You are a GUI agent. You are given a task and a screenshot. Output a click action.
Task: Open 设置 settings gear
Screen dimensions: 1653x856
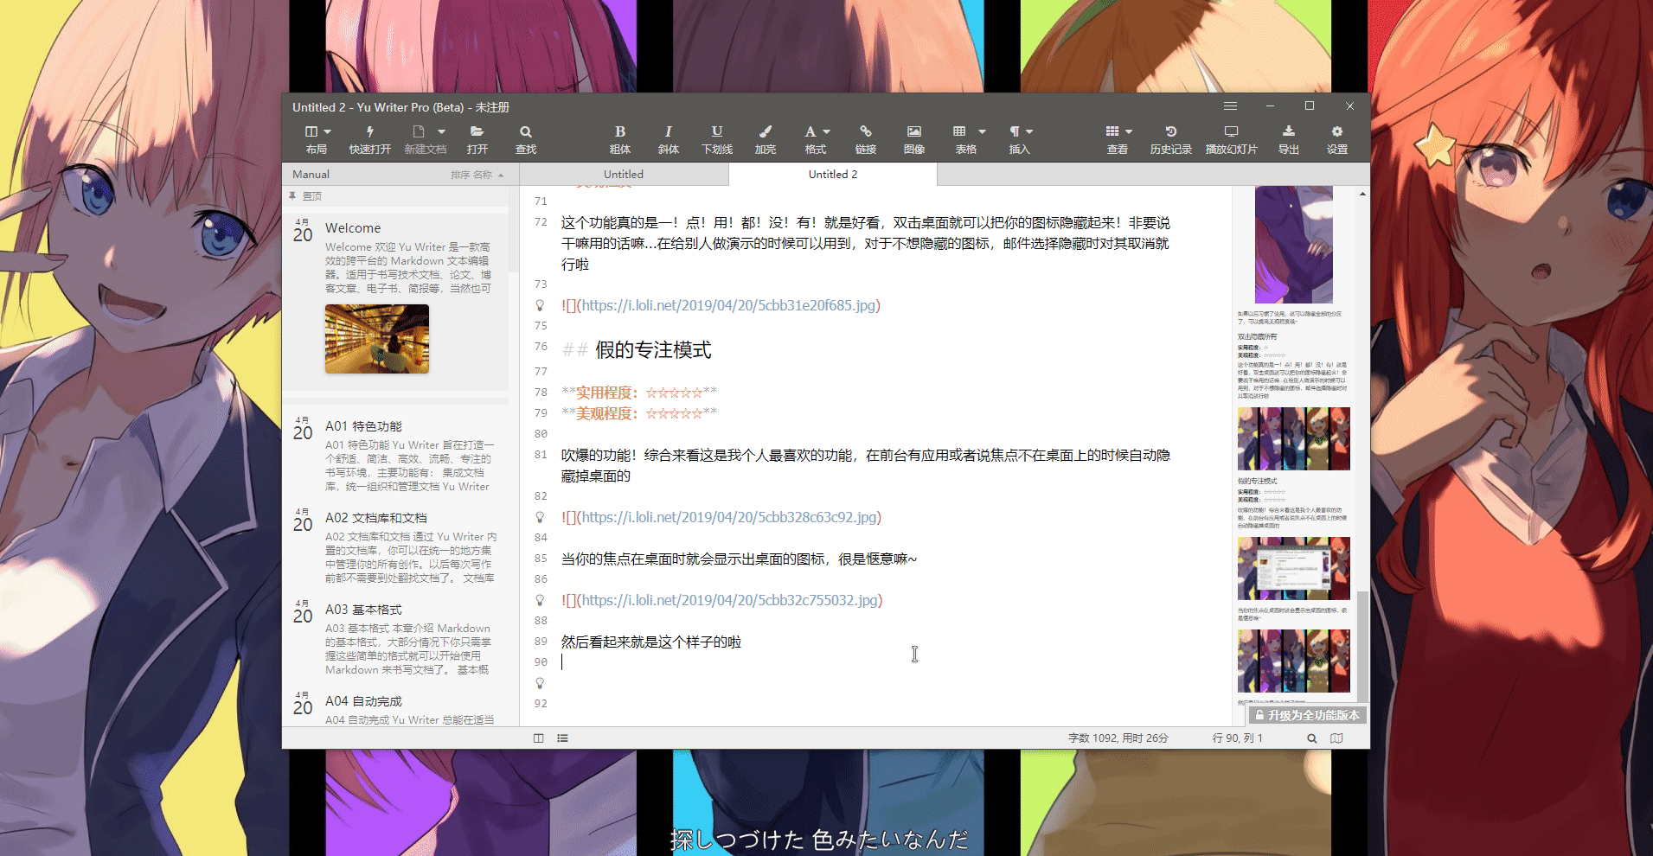[x=1337, y=139]
